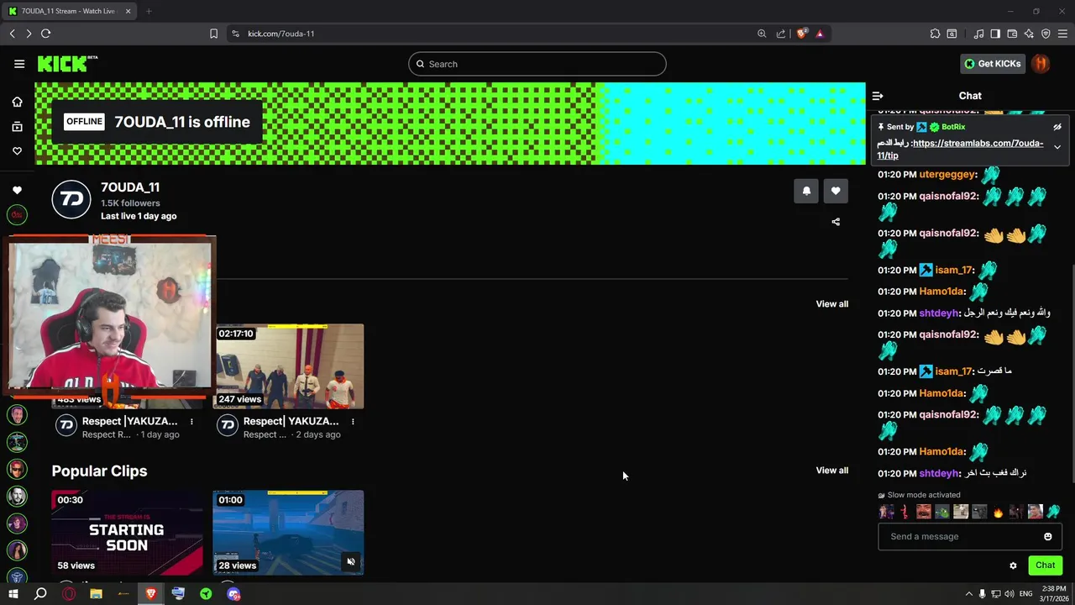Hide the pinned BotRix message
This screenshot has width=1075, height=605.
tap(1057, 127)
